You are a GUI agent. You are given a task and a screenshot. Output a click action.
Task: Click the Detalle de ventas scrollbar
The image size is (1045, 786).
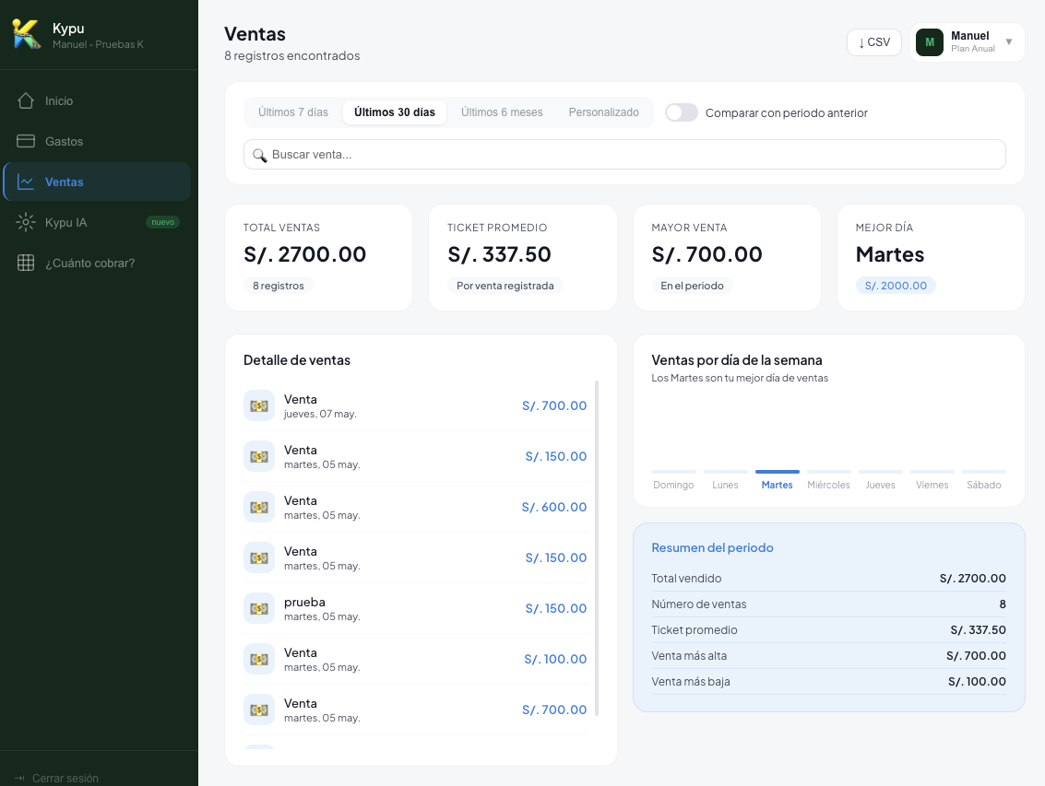597,548
